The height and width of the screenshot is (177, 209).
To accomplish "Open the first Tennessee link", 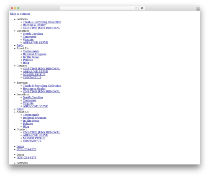I will pyautogui.click(x=30, y=37).
